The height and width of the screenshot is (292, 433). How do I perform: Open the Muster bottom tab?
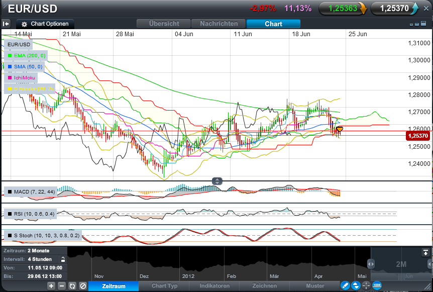pos(315,286)
